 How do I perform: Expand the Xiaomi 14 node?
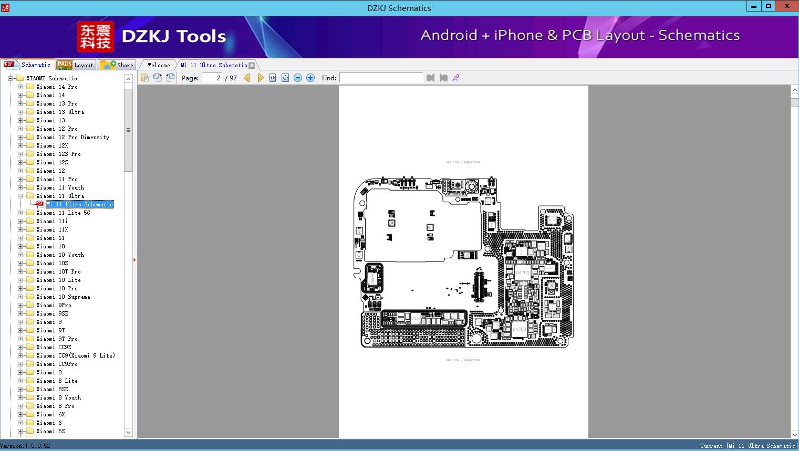[20, 95]
